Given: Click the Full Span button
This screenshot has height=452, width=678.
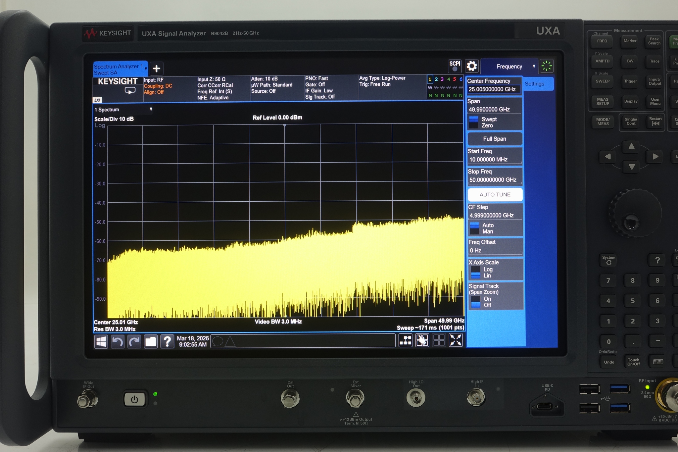Looking at the screenshot, I should tap(495, 139).
